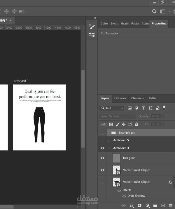Expand the Example pic group
The width and height of the screenshot is (175, 209).
109,133
